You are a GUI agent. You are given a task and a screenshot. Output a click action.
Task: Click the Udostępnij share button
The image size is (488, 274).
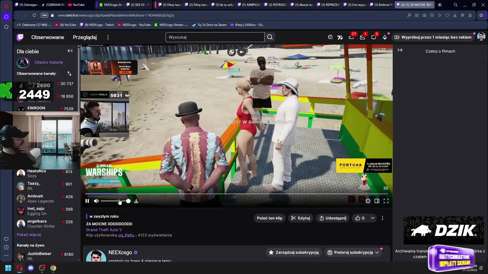(x=333, y=218)
